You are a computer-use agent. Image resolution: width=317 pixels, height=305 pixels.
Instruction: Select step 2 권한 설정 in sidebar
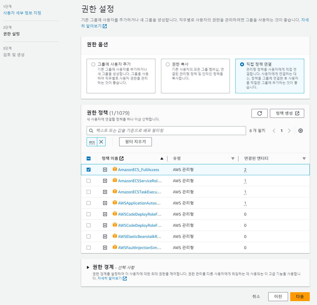click(x=11, y=34)
